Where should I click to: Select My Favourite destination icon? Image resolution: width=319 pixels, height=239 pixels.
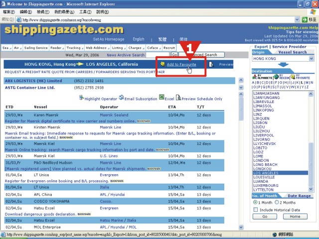pos(293,77)
